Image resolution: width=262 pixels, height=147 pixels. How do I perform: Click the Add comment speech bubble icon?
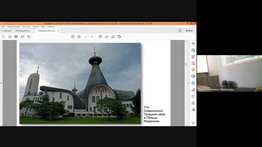pos(100,37)
